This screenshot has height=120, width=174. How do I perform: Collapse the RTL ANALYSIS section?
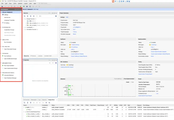pyautogui.click(x=1, y=46)
